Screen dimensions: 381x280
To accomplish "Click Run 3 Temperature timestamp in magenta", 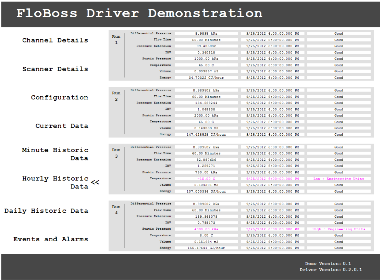I will click(273, 179).
